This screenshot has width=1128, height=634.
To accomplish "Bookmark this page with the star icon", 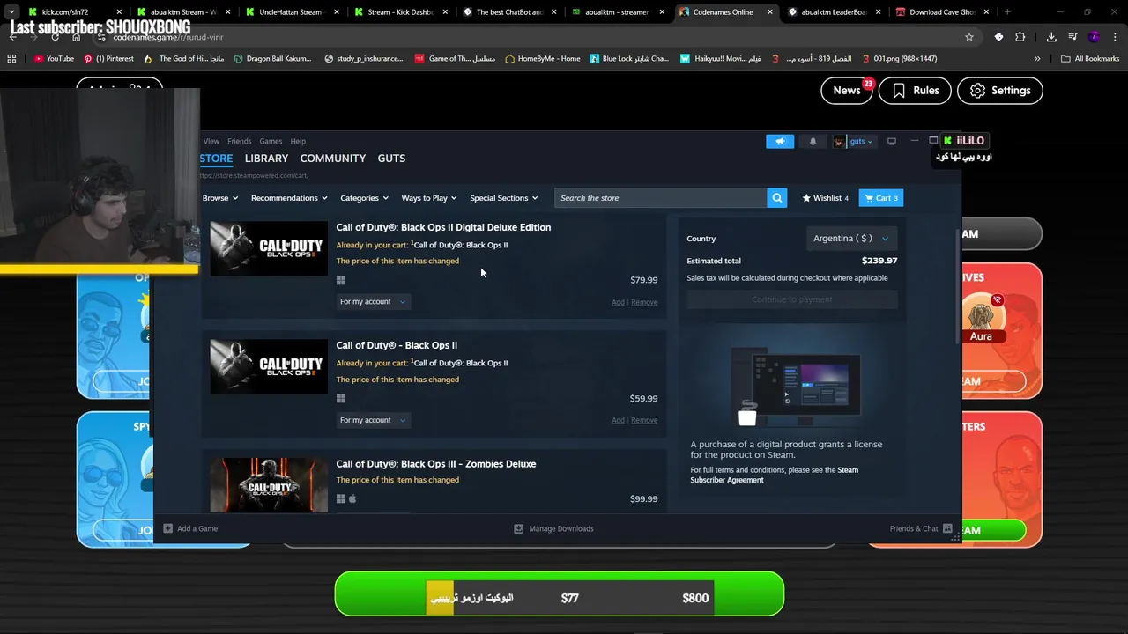I will (x=969, y=37).
